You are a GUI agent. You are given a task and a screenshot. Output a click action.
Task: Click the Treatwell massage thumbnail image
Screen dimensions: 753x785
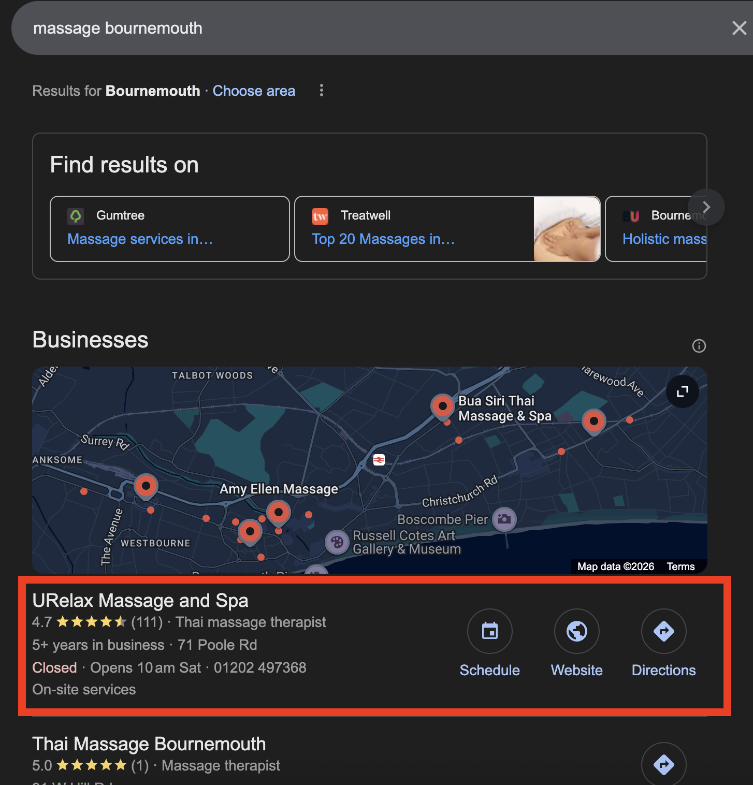567,229
